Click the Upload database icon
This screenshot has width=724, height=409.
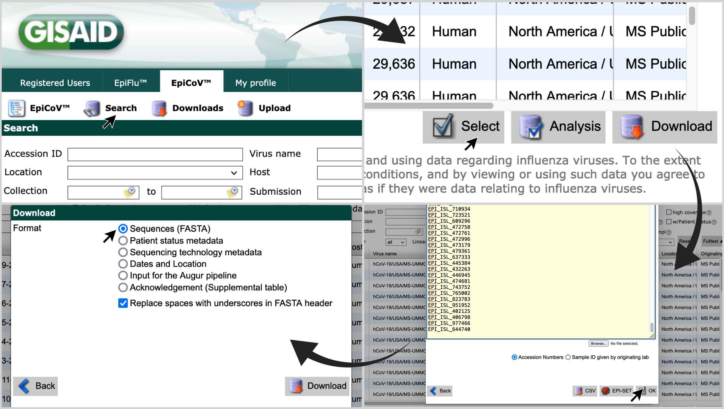(245, 108)
